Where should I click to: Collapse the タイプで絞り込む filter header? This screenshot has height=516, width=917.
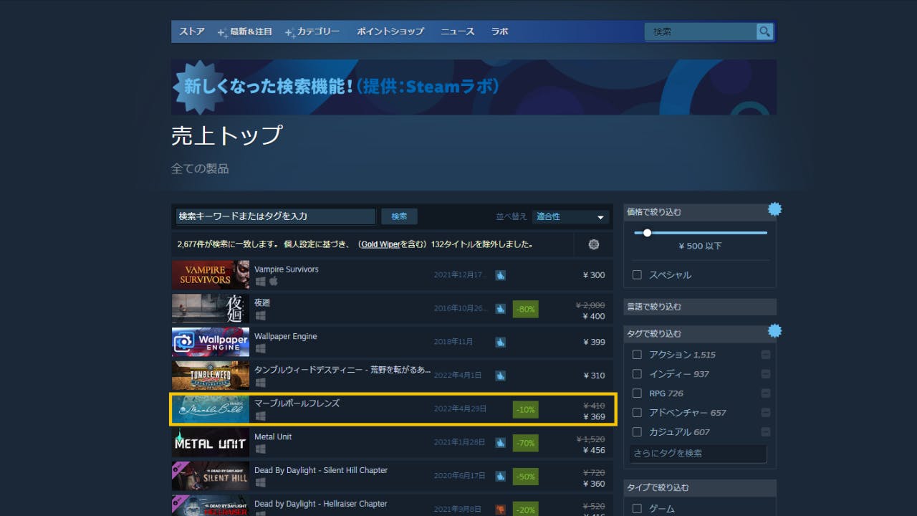699,487
